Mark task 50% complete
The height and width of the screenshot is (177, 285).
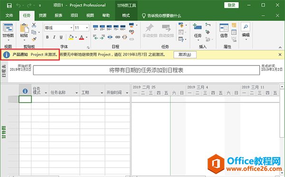pos(109,28)
